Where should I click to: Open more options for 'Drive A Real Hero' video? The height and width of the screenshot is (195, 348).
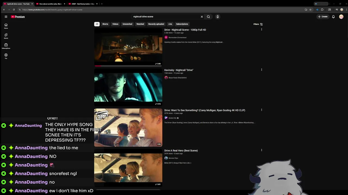[x=262, y=150]
